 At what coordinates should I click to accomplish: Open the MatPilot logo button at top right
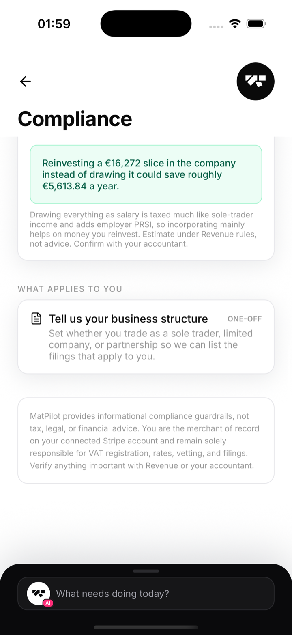[x=255, y=82]
